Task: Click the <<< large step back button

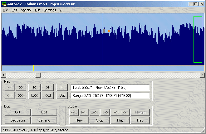Action: 10,95
